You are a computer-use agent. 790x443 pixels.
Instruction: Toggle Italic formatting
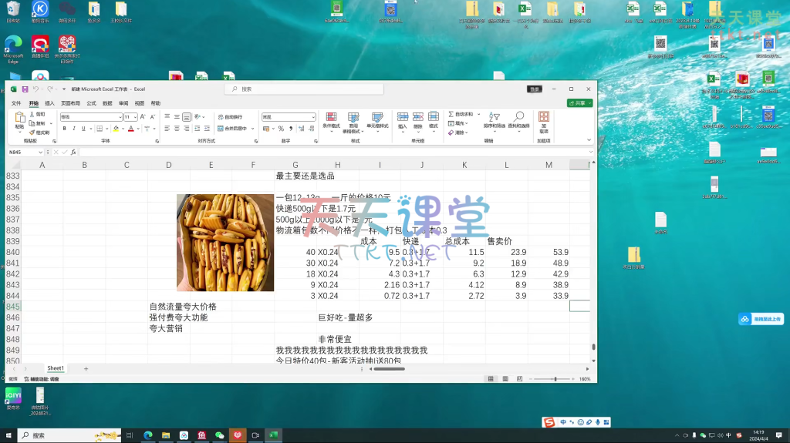(x=73, y=129)
